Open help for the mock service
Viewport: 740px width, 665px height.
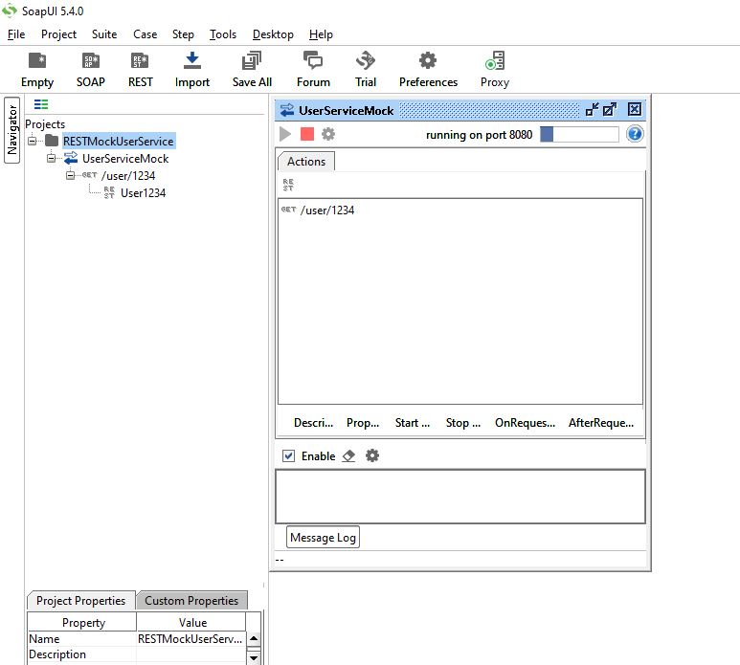(635, 134)
